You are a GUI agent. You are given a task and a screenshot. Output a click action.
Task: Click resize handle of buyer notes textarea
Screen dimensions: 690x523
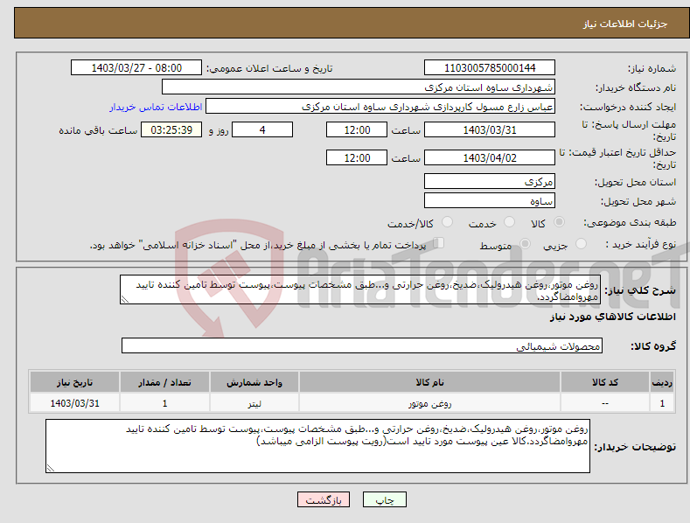[50, 469]
